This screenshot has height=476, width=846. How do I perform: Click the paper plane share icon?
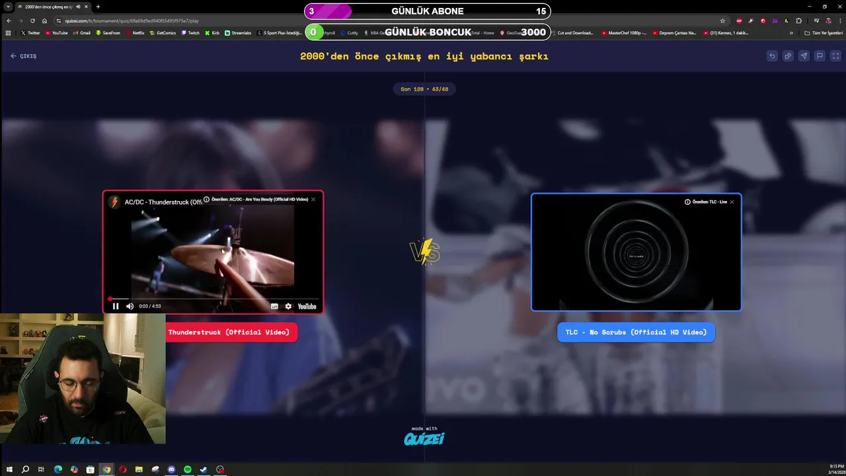point(804,56)
